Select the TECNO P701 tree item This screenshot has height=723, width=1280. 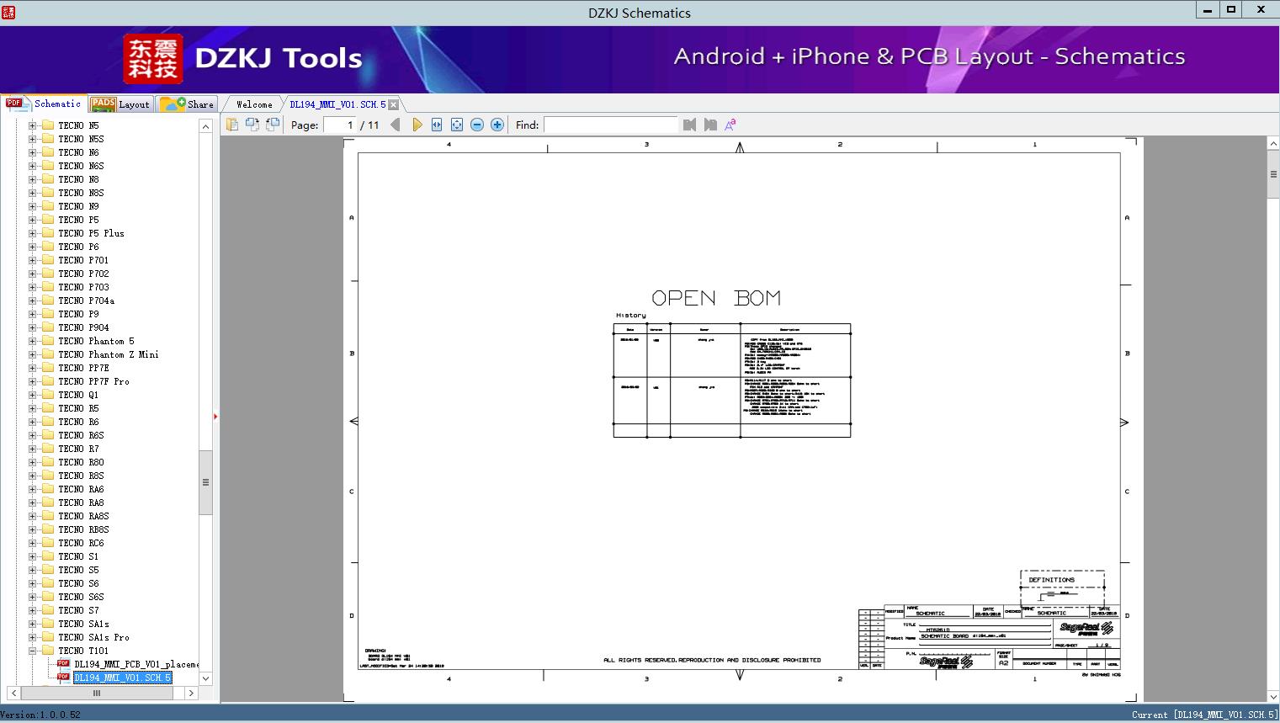83,260
